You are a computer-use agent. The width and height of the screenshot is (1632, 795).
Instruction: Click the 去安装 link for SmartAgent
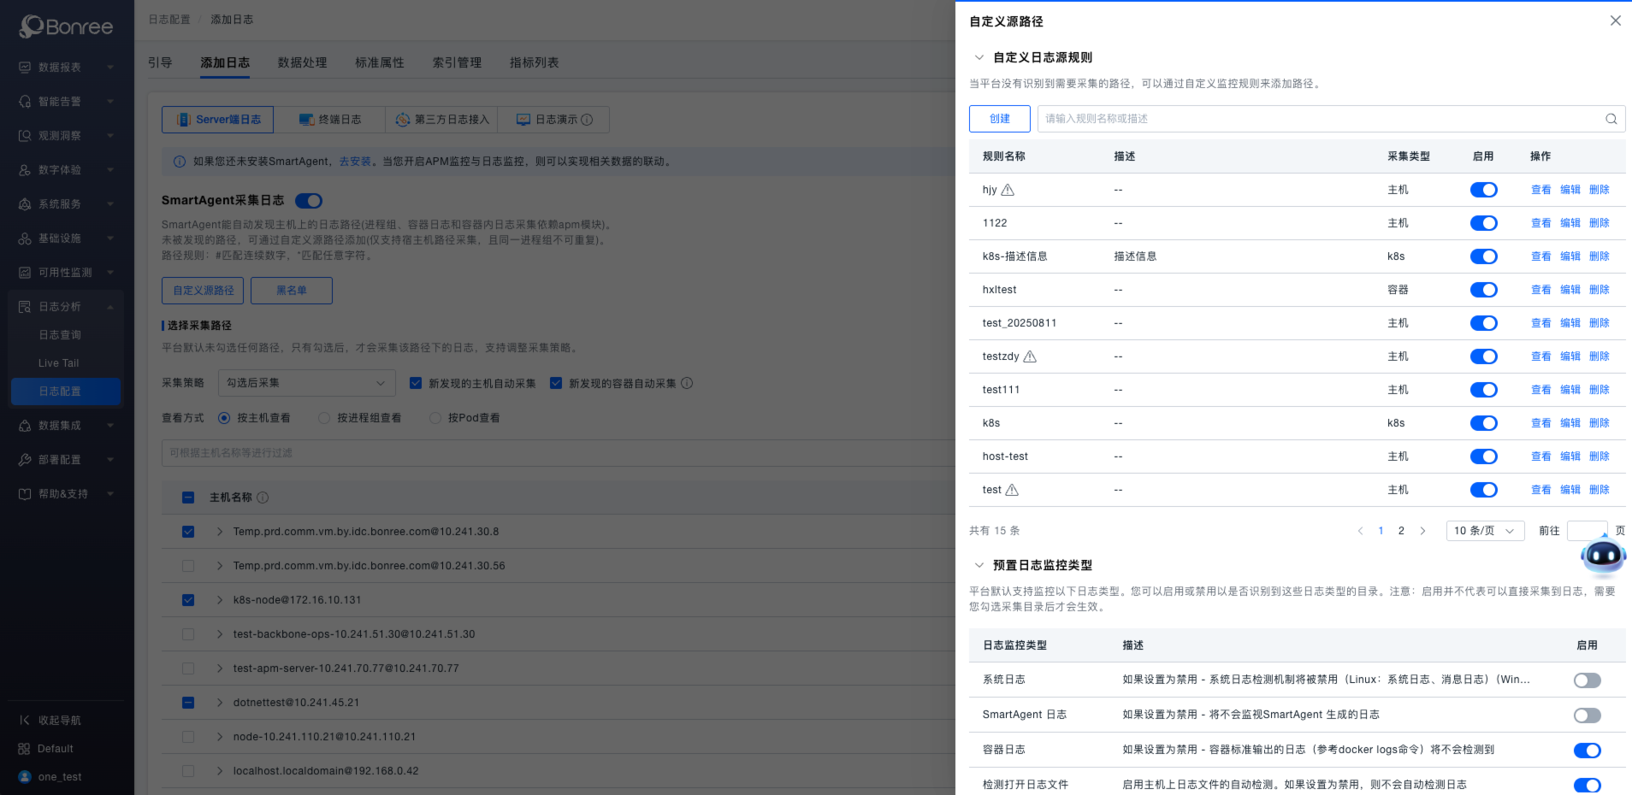pyautogui.click(x=354, y=161)
